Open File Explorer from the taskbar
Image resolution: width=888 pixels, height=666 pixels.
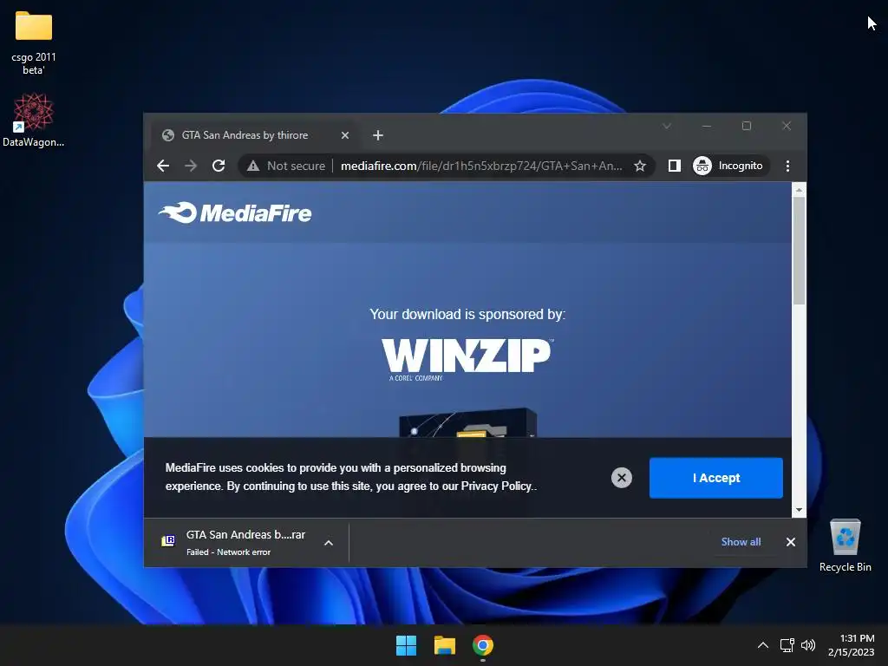point(445,645)
